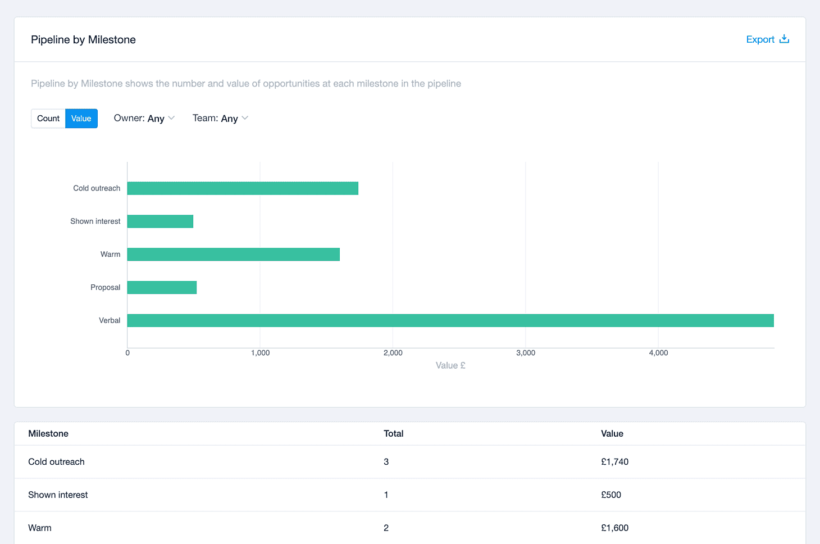This screenshot has height=544, width=820.
Task: Click the chevron next to Owner: Any
Action: pyautogui.click(x=171, y=118)
